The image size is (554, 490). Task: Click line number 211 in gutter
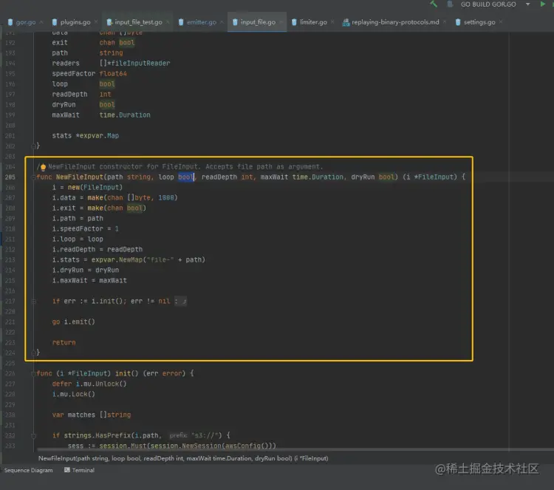10,239
